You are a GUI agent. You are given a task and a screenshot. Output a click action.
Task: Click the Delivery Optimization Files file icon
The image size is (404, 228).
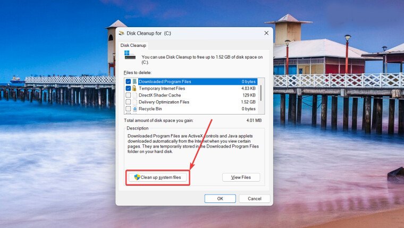(x=134, y=102)
